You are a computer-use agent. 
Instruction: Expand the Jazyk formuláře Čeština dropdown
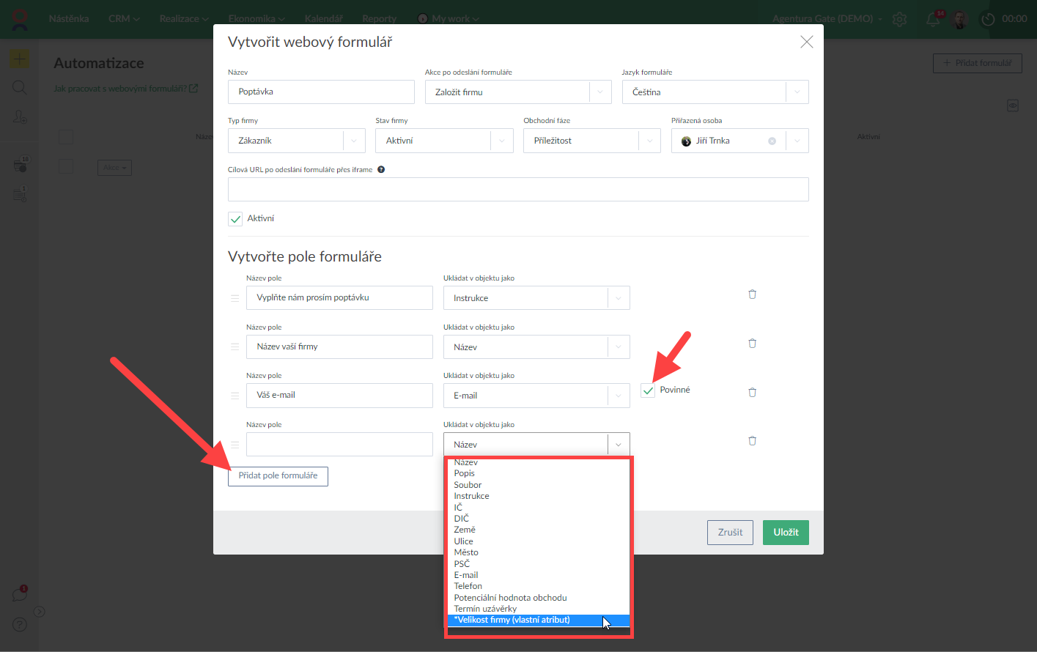tap(797, 92)
